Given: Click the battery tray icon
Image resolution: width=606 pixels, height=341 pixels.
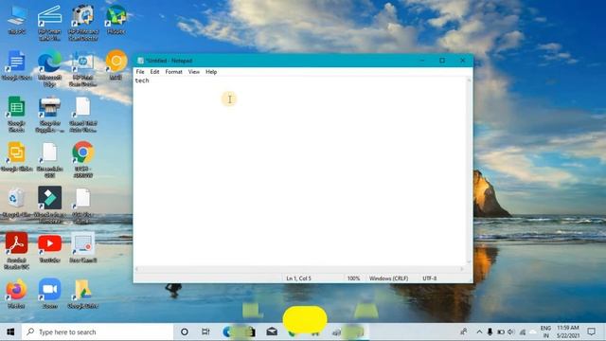Looking at the screenshot, I should (x=501, y=332).
